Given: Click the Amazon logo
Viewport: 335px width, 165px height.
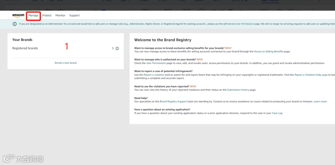Looking at the screenshot, I should (x=18, y=16).
